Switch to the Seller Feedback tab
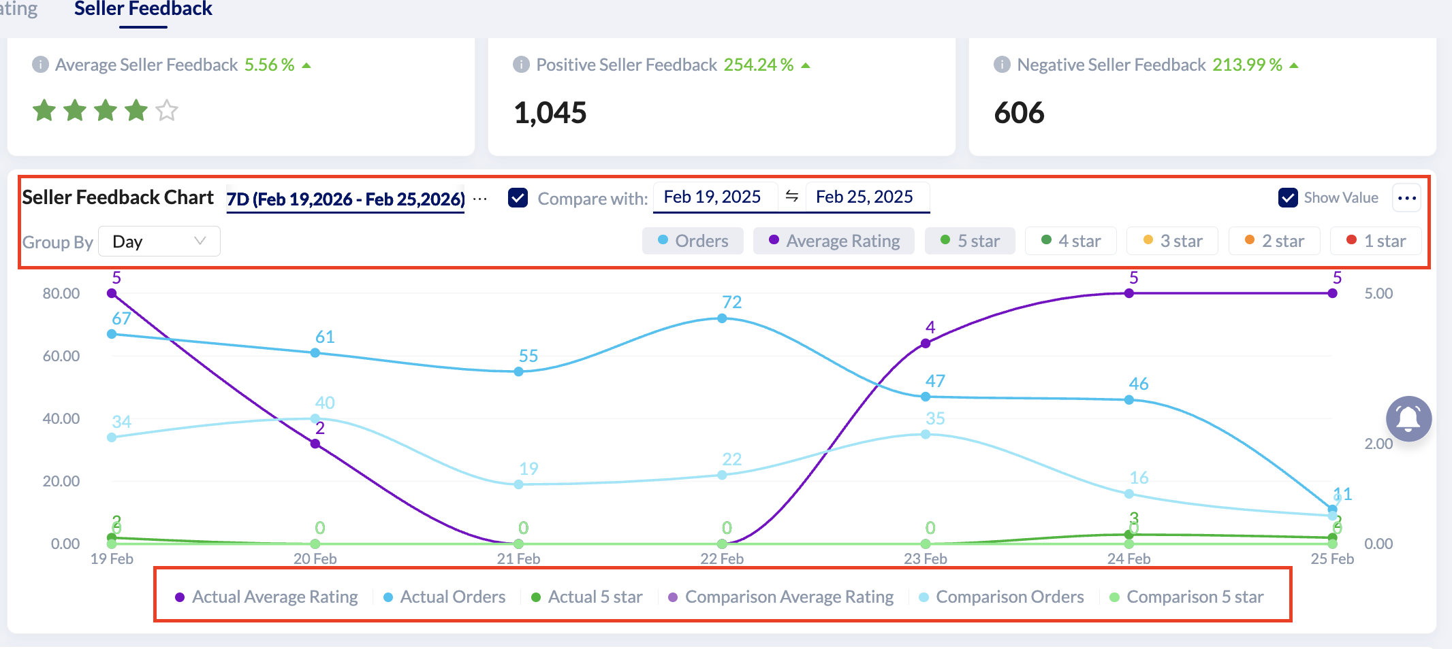 [x=143, y=10]
